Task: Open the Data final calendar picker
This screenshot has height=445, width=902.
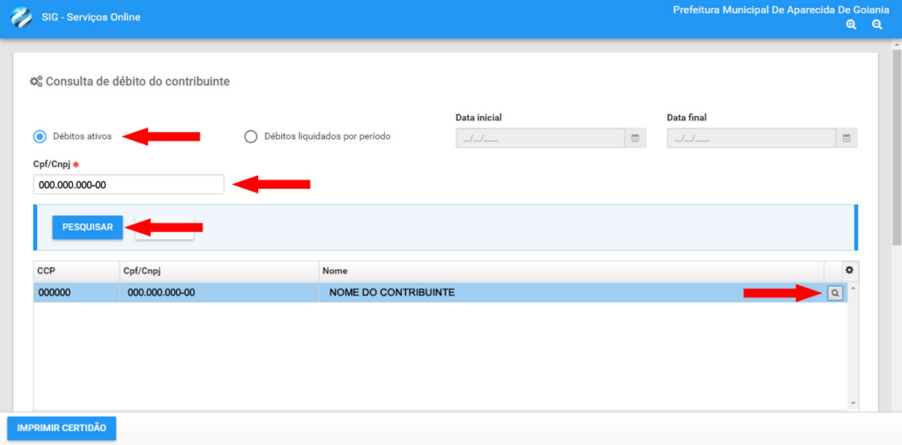Action: click(847, 138)
